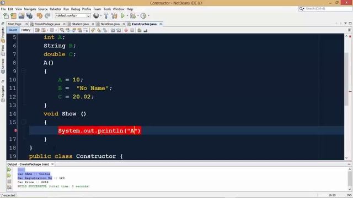353x198 pixels.
Task: Open the Tools menu
Action: pos(107,9)
